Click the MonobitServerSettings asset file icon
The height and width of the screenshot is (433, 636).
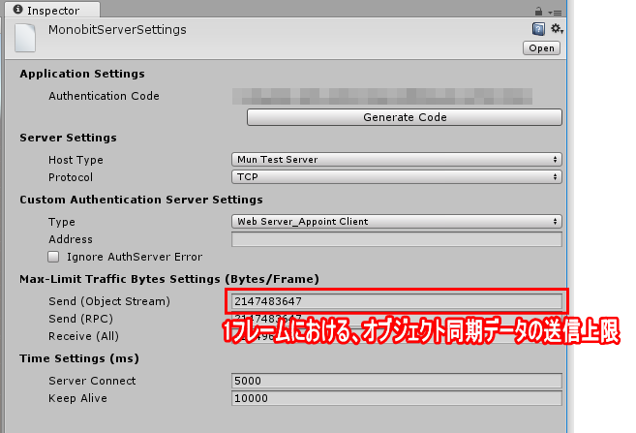click(25, 38)
